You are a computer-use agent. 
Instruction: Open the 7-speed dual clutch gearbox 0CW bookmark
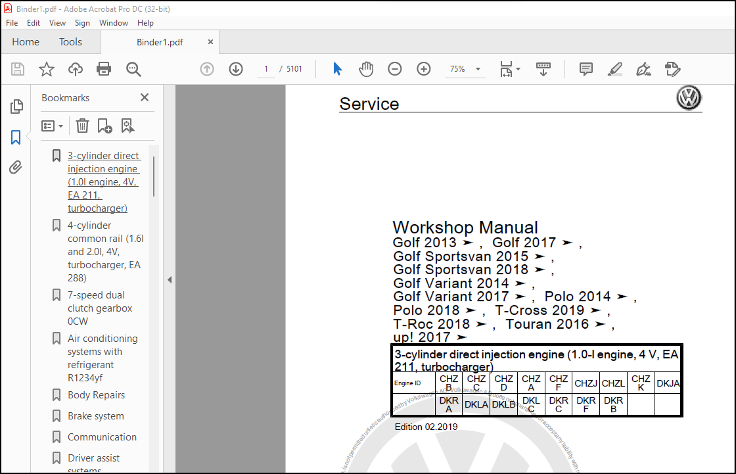point(99,308)
